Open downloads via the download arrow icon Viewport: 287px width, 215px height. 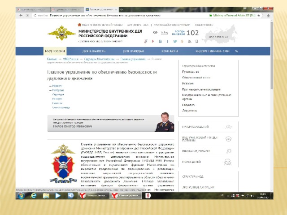(x=268, y=16)
